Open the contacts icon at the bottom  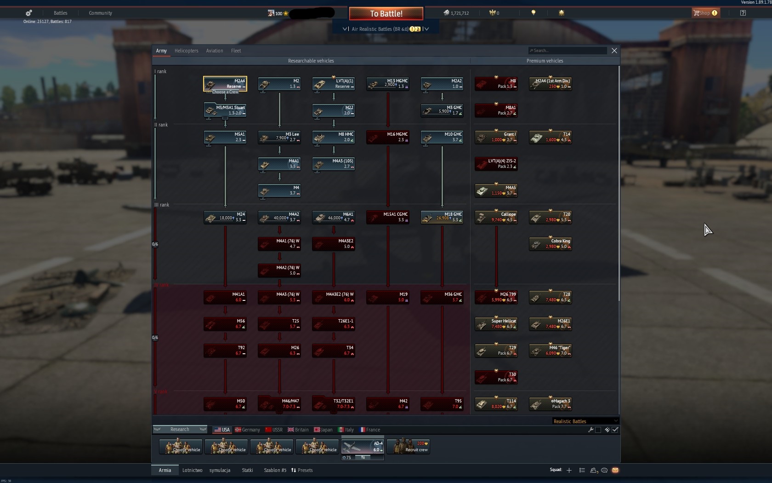tap(594, 470)
